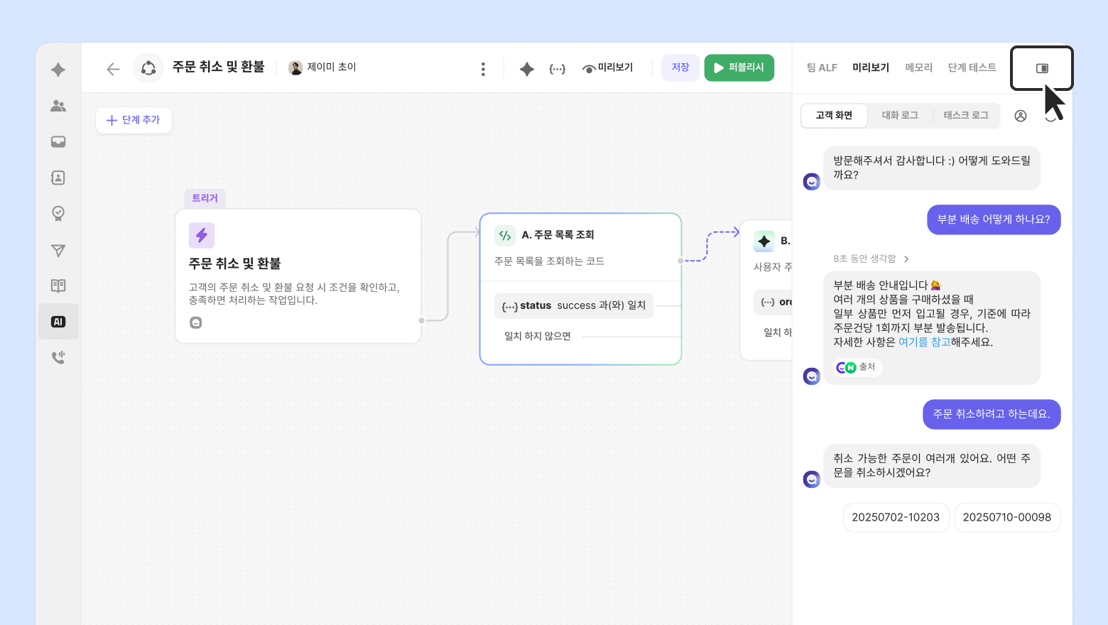
Task: Toggle 미리보기 eye preview in toolbar
Action: 607,68
